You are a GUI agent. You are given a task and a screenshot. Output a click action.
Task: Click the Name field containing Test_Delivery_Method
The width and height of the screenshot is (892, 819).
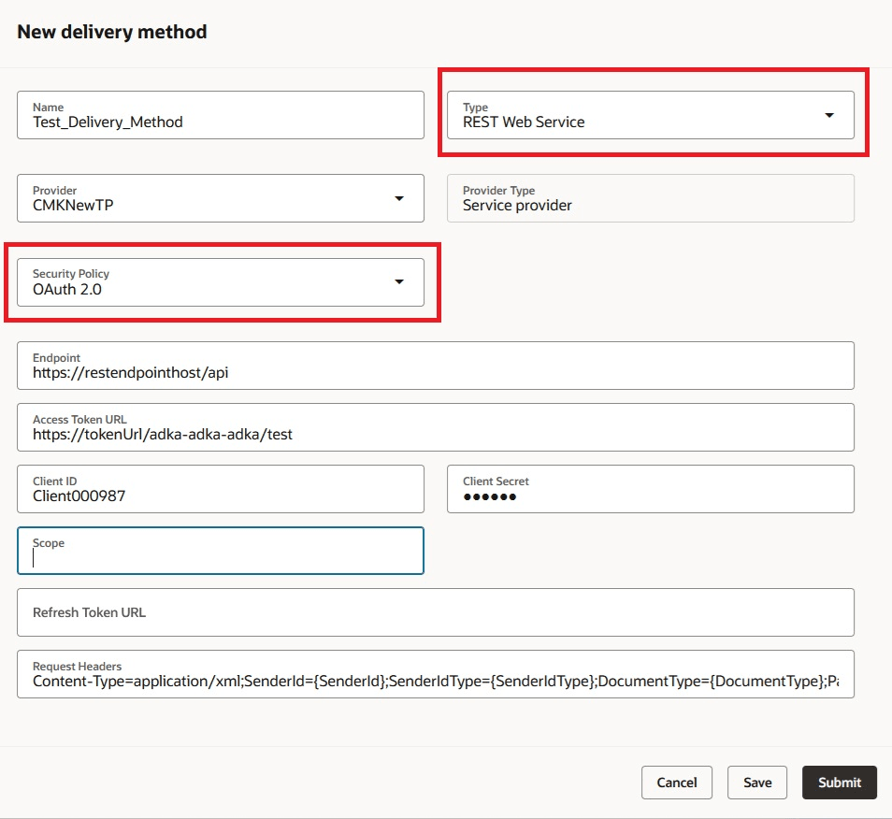[x=220, y=115]
